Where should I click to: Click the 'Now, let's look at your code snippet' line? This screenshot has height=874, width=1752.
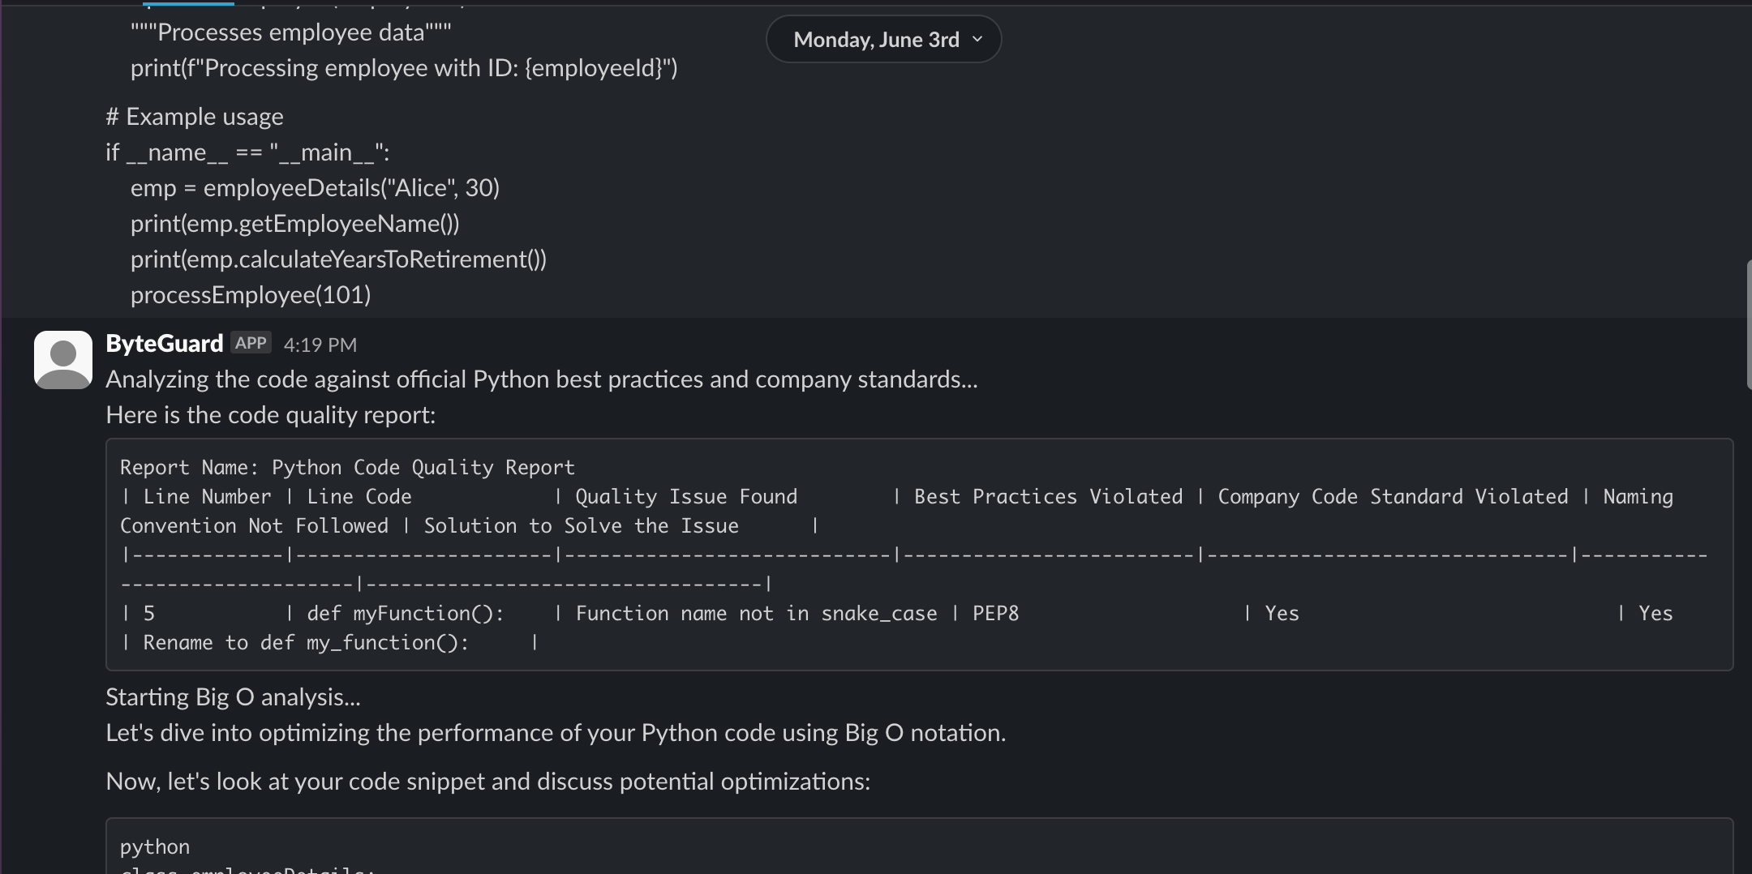487,782
